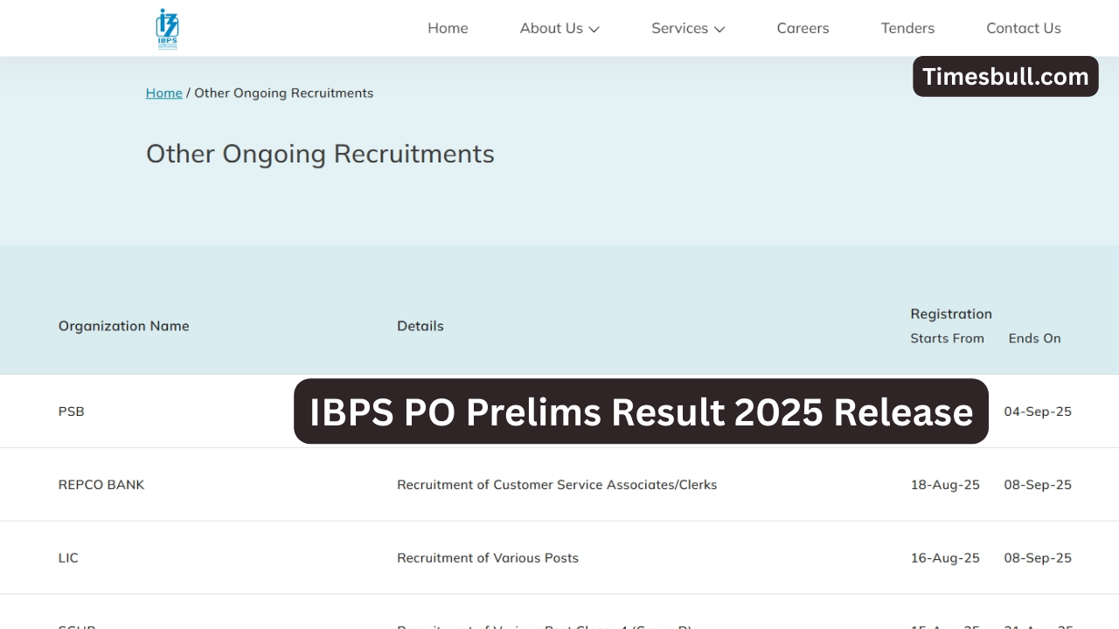Open the REPCO BANK recruitment row

101,484
